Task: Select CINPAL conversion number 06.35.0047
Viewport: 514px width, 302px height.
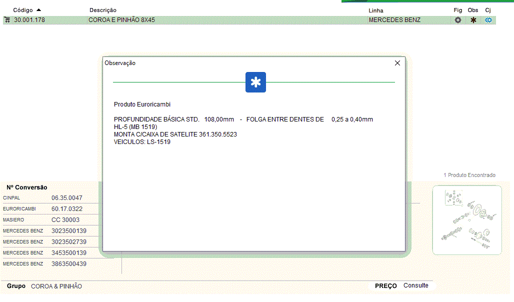Action: tap(67, 198)
